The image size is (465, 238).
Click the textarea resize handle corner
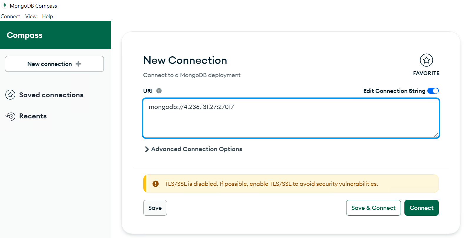pyautogui.click(x=436, y=135)
